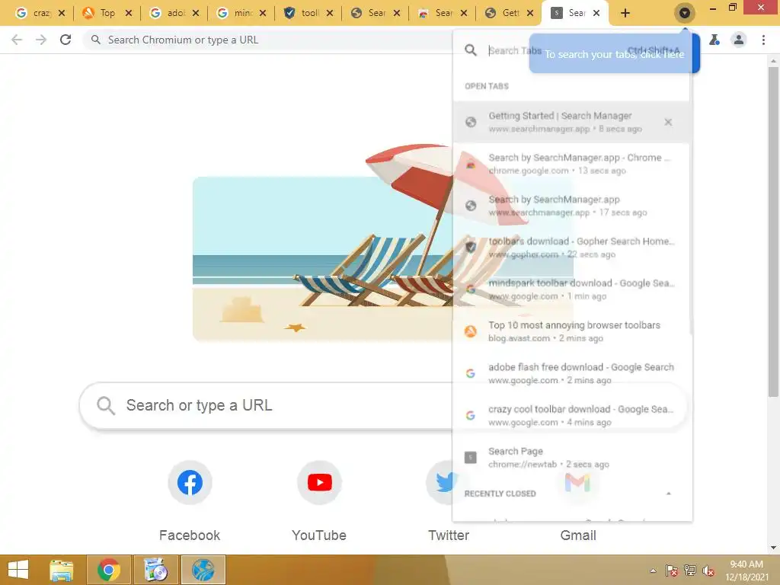Close the 'toolbars' tab in tab strip

(x=330, y=13)
